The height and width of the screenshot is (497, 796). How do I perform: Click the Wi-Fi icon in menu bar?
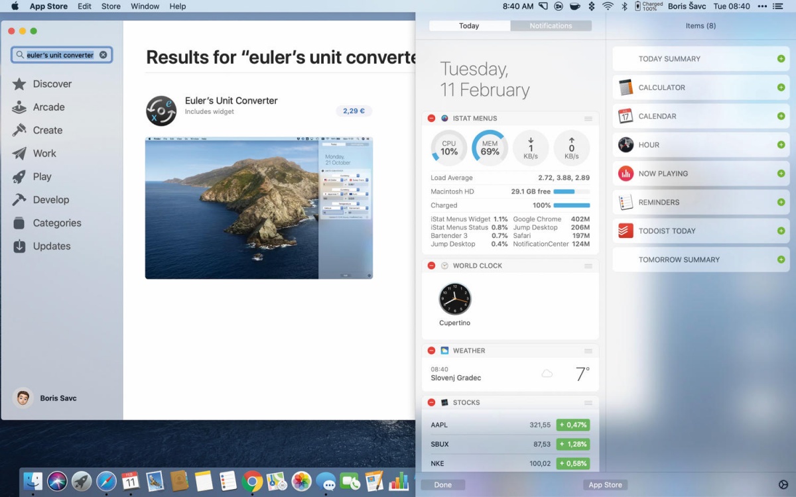coord(608,7)
